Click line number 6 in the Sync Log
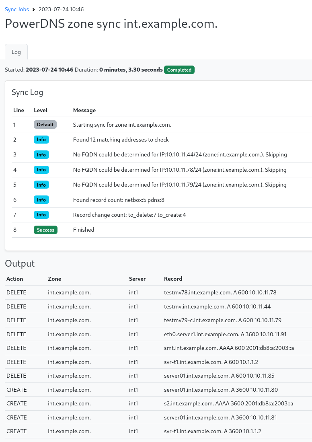The image size is (312, 442). 15,200
